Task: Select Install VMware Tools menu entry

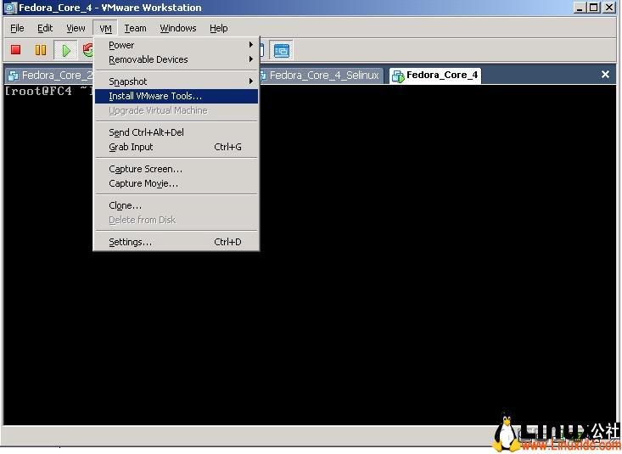Action: [177, 96]
